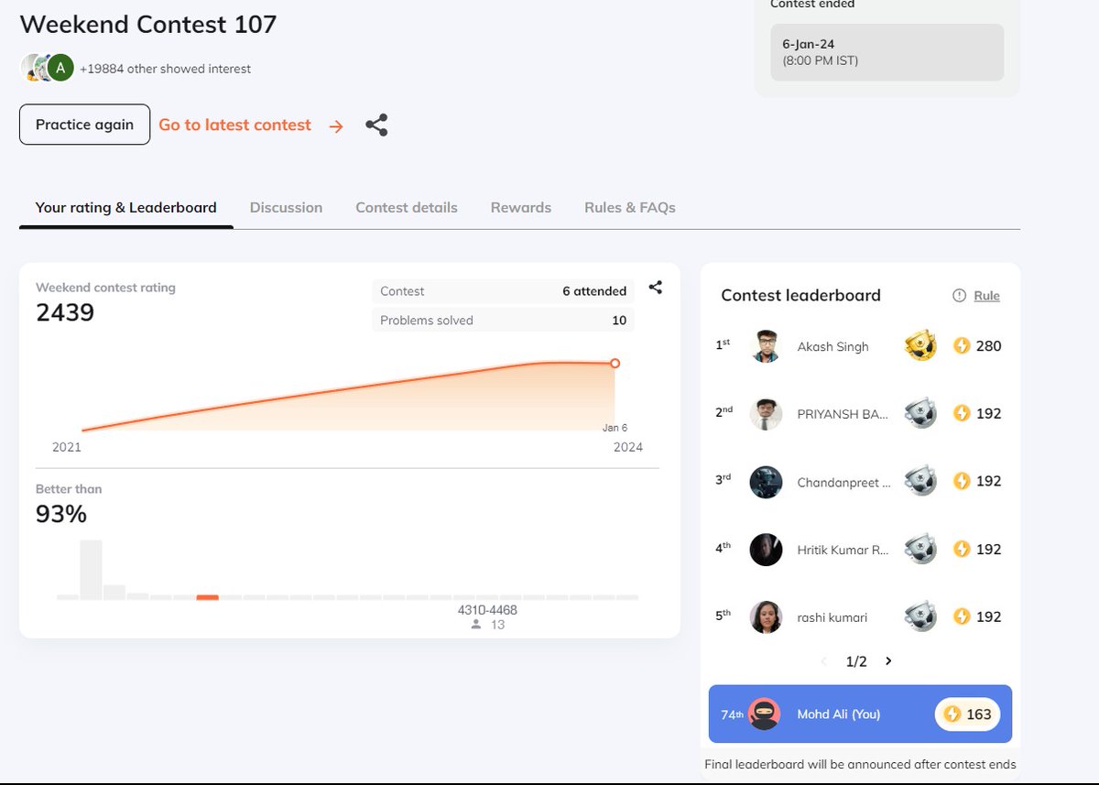Image resolution: width=1099 pixels, height=785 pixels.
Task: Open rashi kumari's avatar
Action: coord(766,617)
